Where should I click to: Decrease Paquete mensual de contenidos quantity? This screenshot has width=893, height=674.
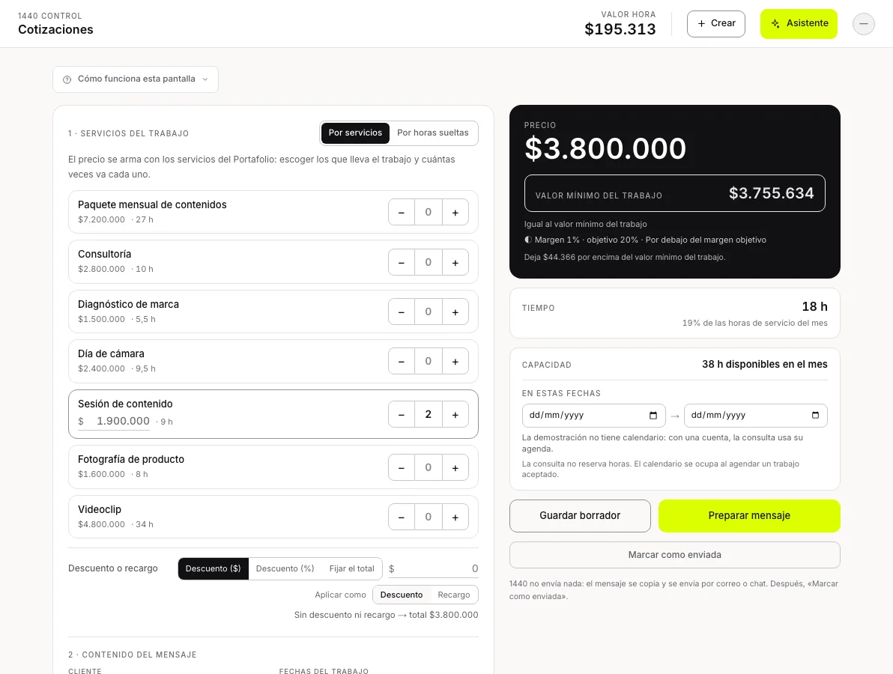[402, 213]
